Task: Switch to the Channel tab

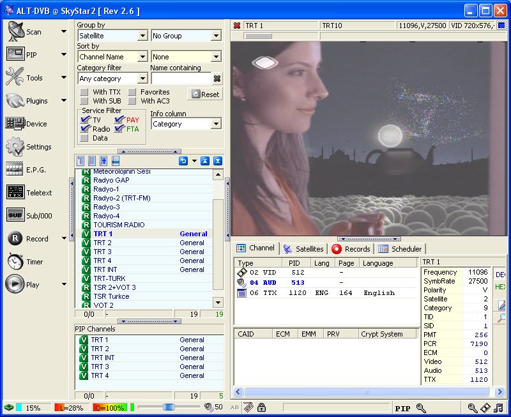Action: (256, 248)
